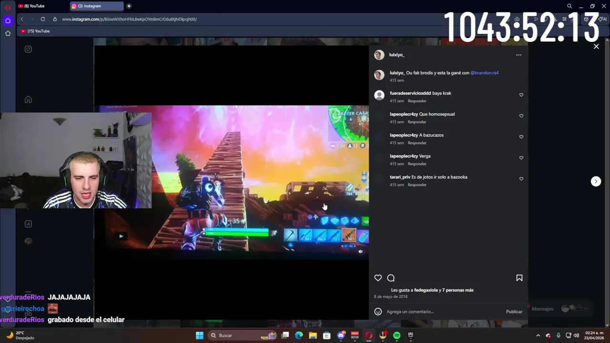Click the comment bubble icon
610x343 pixels.
391,278
